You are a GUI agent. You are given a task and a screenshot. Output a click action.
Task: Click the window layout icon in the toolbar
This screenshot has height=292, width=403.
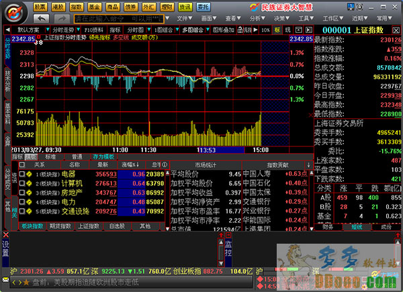click(x=298, y=30)
